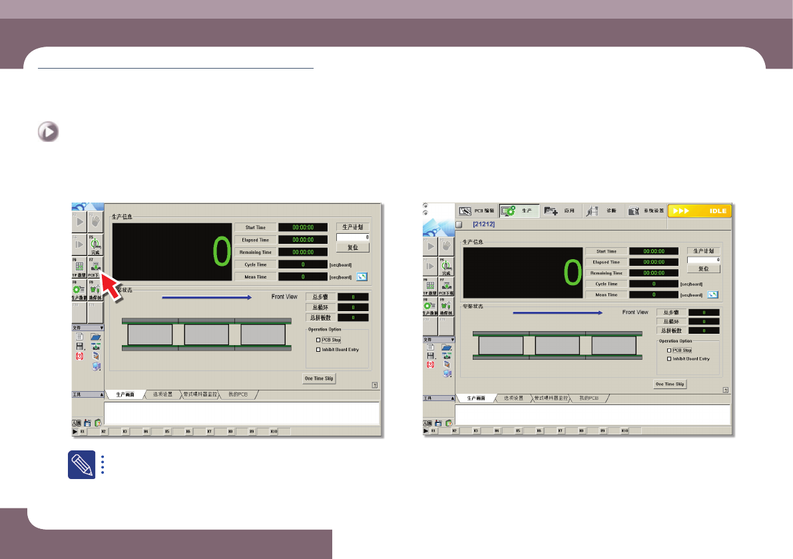Viewport: 793px width, 559px height.
Task: Enable Inhibit Board Entry in right screenshot
Action: (669, 358)
